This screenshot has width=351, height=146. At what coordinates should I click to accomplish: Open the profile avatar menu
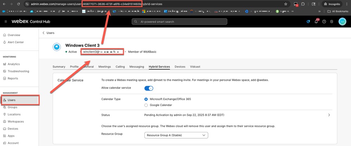coord(342,21)
